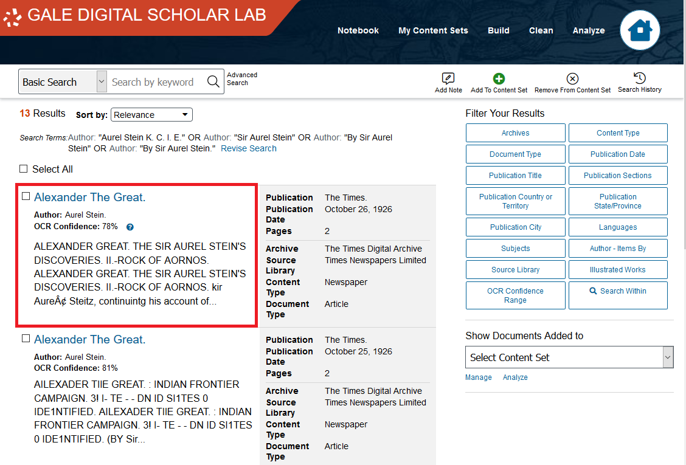This screenshot has width=686, height=465.
Task: Click the search magnifying glass icon
Action: pyautogui.click(x=213, y=81)
